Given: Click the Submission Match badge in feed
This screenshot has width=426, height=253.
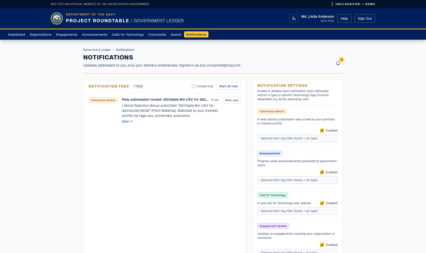Looking at the screenshot, I should [103, 100].
